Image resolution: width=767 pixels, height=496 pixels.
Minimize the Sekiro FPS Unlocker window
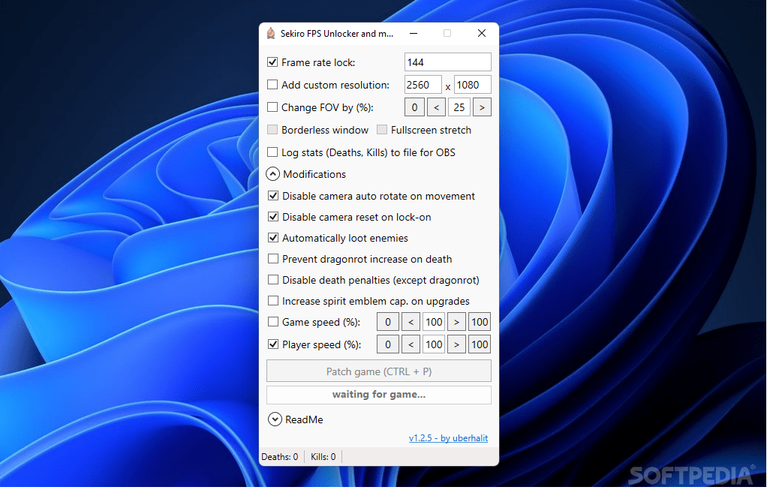[x=414, y=33]
